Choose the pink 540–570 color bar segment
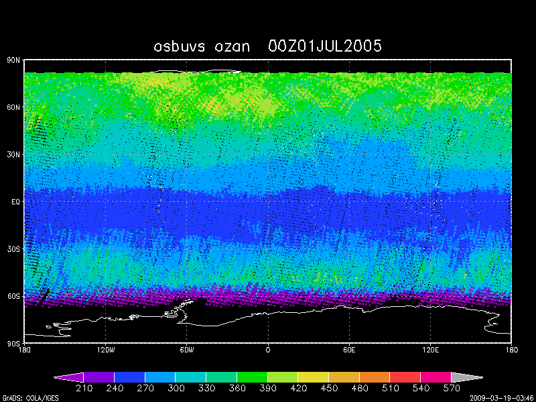536x402 pixels. point(435,377)
